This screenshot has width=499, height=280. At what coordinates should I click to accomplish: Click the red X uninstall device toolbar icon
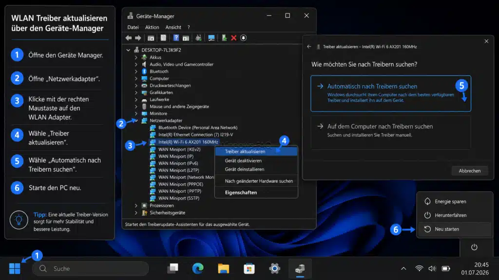coord(233,38)
